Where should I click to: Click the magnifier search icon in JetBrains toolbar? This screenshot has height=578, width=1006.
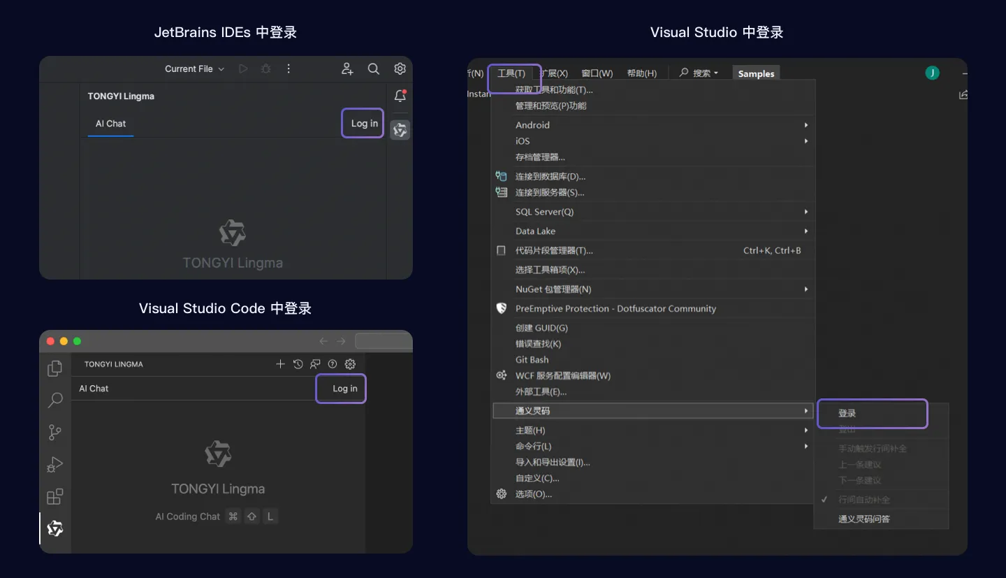tap(374, 68)
